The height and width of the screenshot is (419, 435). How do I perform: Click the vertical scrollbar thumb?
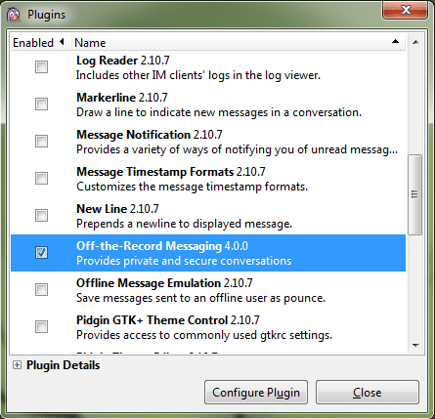[415, 194]
